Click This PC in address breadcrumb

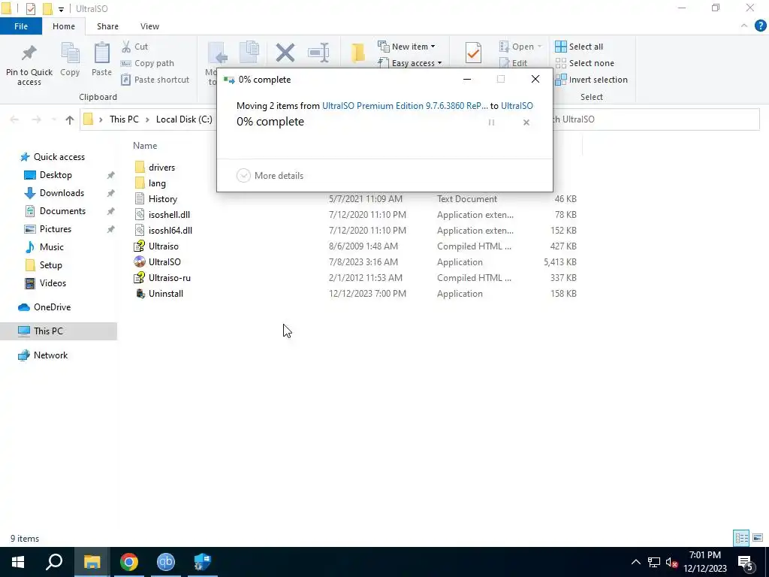[x=124, y=119]
